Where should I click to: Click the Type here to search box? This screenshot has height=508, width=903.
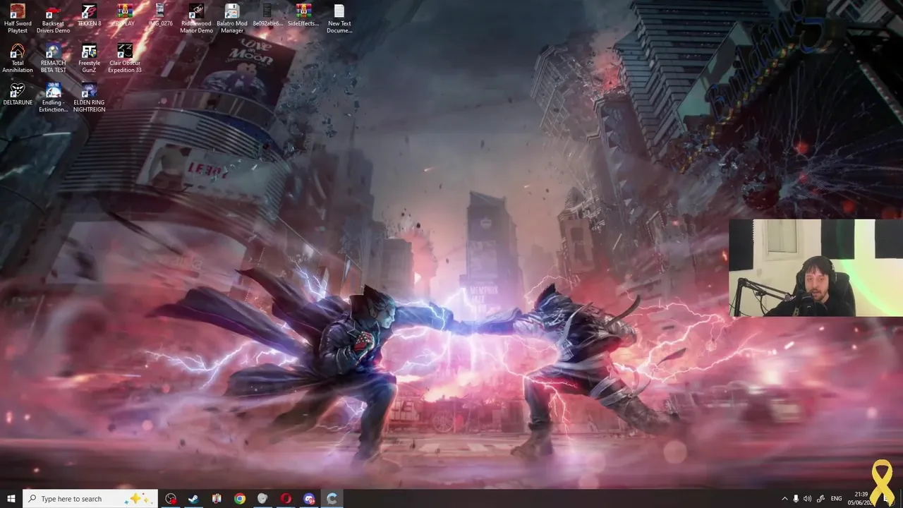pyautogui.click(x=90, y=499)
